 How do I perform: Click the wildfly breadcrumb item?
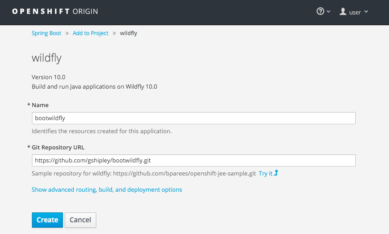[x=129, y=33]
